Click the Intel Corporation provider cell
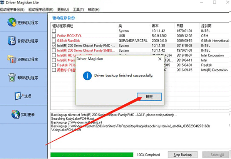Viewport: 231px width, 159px height. point(212,55)
